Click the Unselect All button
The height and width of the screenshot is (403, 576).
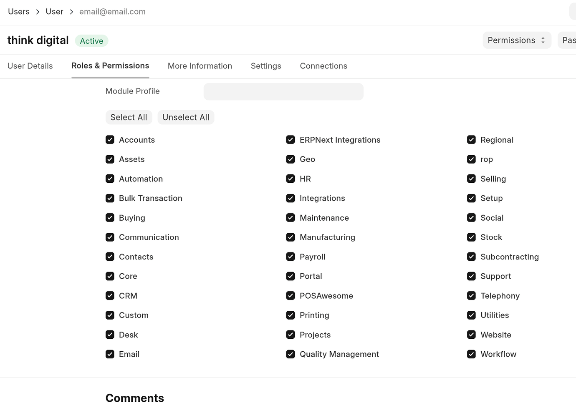tap(186, 117)
